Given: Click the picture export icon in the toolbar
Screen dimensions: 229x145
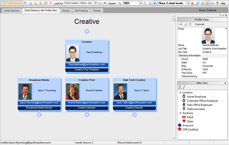Looking at the screenshot, I should [46, 3].
